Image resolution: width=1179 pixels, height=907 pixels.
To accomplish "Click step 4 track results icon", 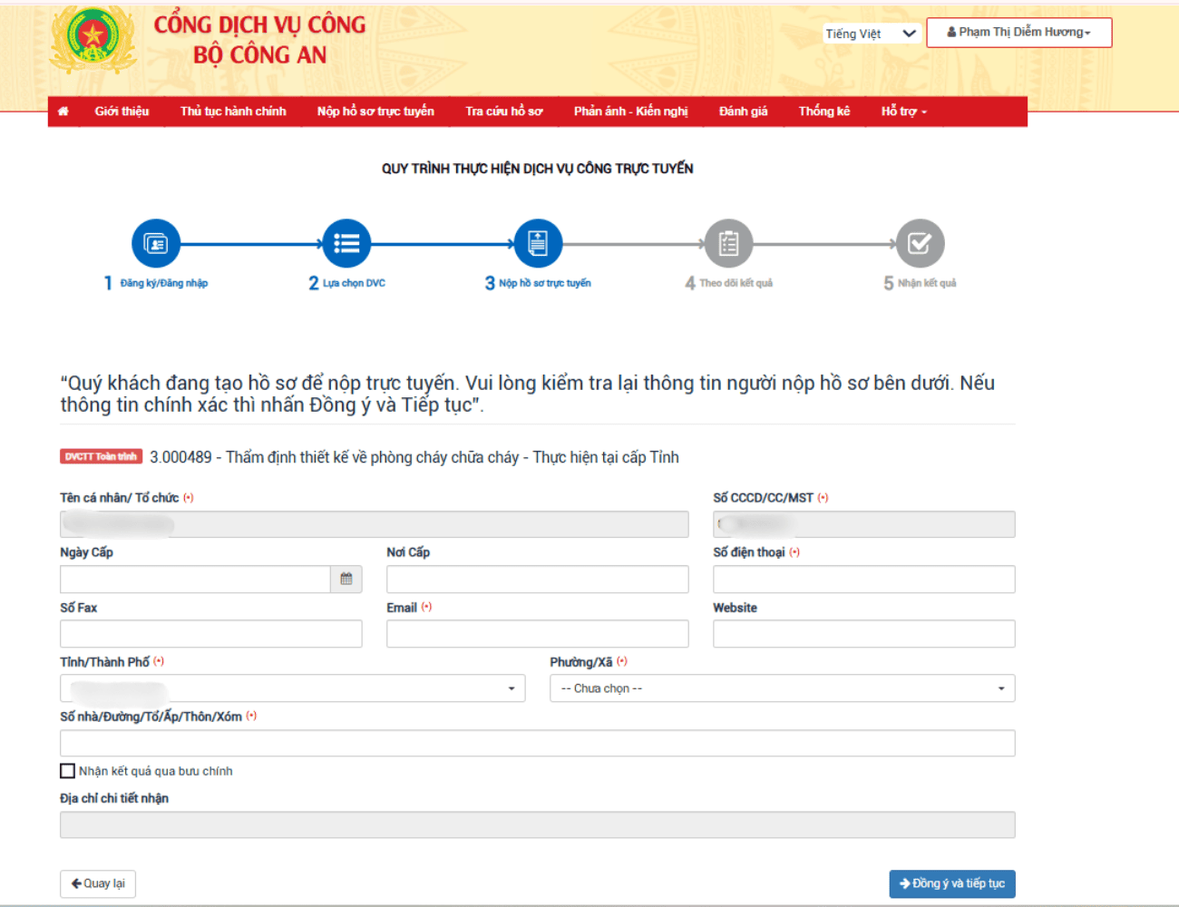I will (x=728, y=244).
